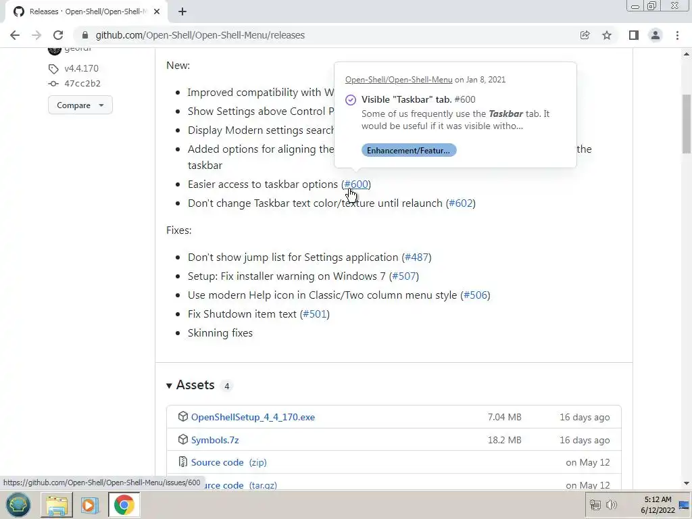Open File Explorer from taskbar
Image resolution: width=692 pixels, height=519 pixels.
coord(57,505)
